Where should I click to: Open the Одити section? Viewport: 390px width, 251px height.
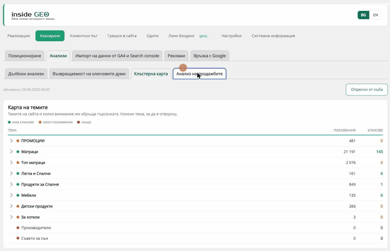point(153,36)
